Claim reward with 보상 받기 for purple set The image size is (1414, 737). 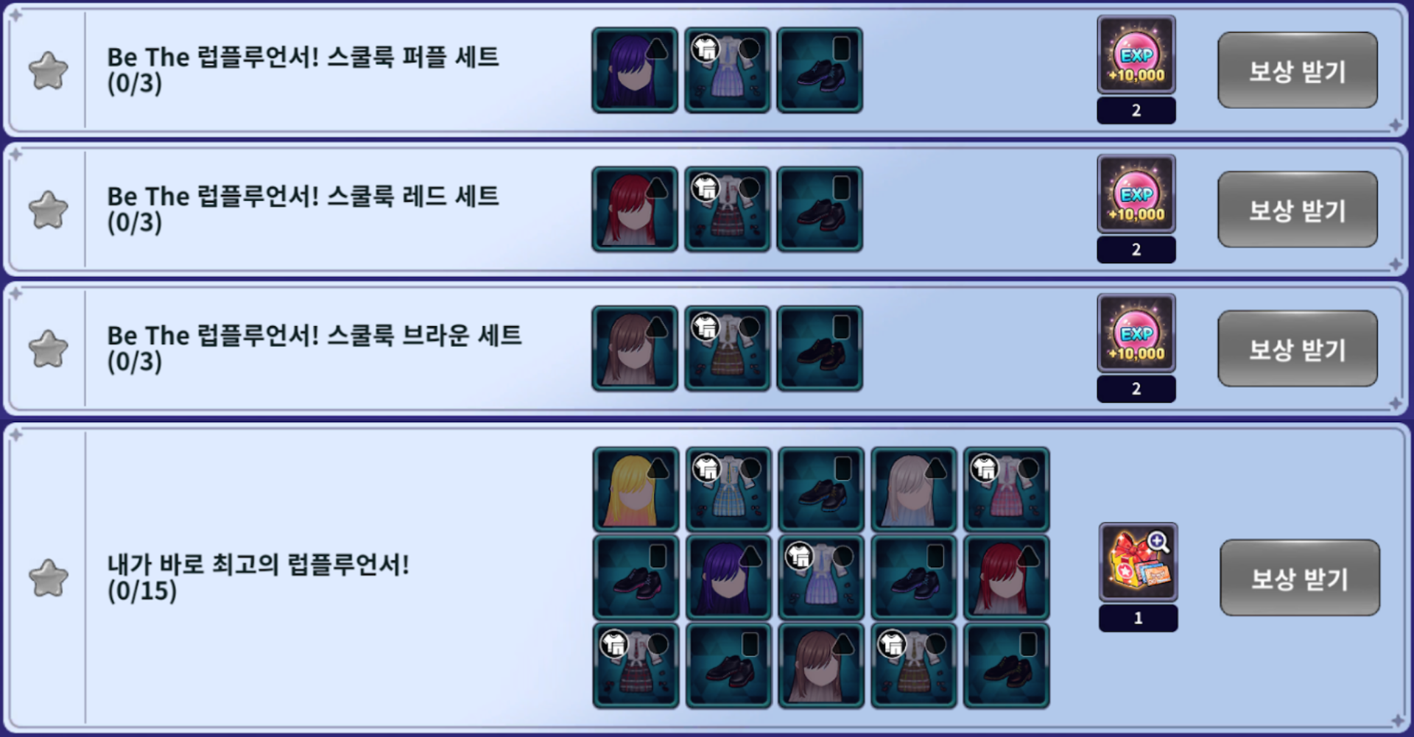[1298, 71]
